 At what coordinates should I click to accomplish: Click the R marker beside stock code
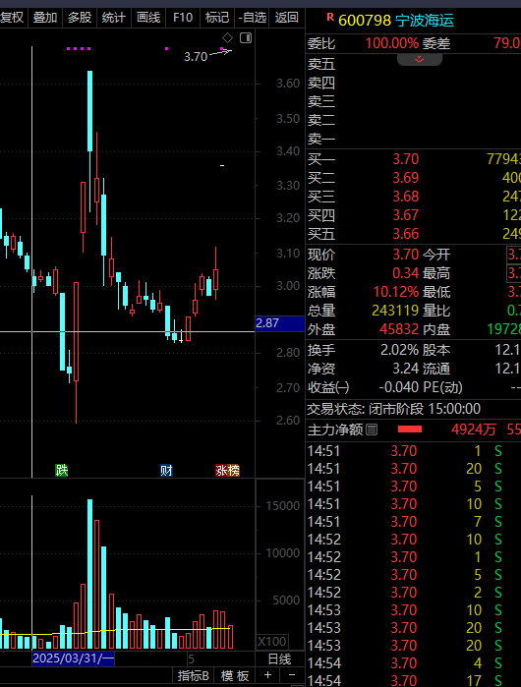click(330, 17)
